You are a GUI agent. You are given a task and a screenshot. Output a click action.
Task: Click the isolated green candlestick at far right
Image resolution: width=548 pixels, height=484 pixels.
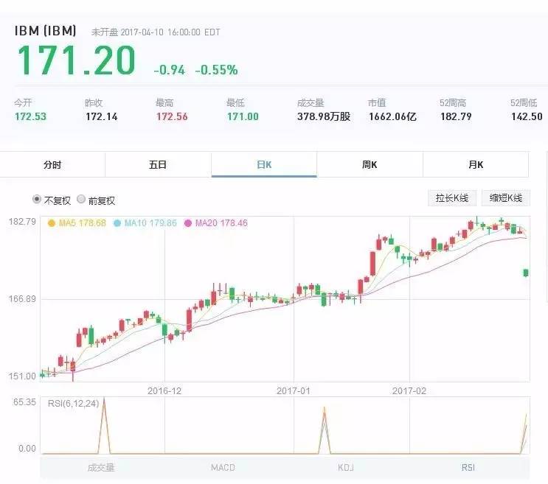pos(526,273)
